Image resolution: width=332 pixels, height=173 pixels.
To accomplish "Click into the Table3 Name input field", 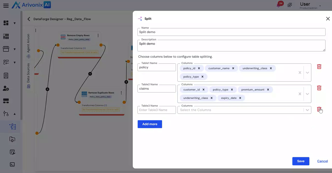I will [157, 110].
